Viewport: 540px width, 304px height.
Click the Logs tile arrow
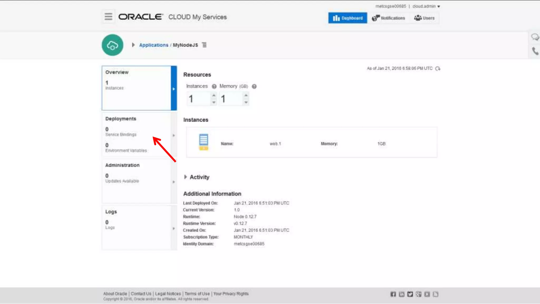pos(174,228)
